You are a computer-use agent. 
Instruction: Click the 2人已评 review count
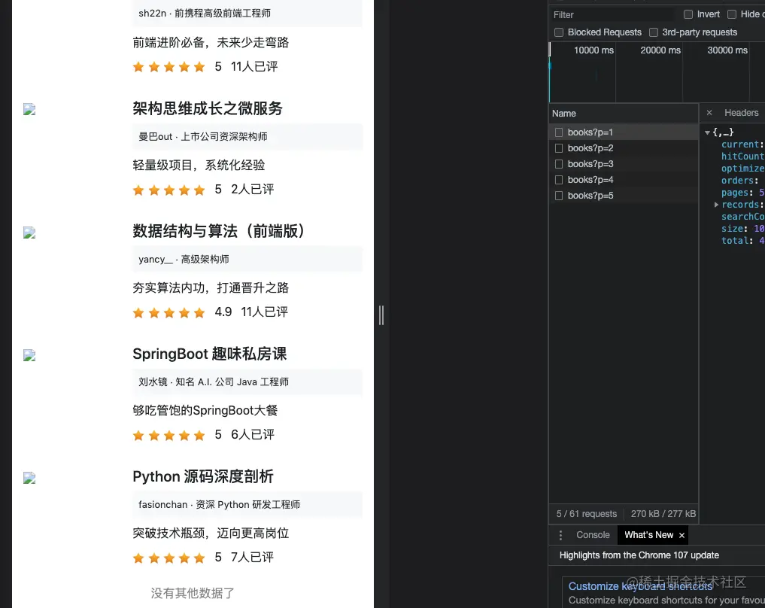click(252, 190)
